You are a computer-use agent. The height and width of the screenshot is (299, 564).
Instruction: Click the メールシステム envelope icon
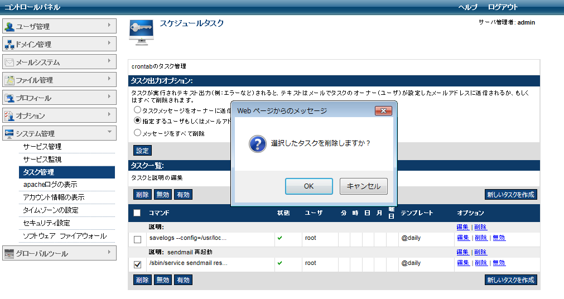(x=9, y=62)
